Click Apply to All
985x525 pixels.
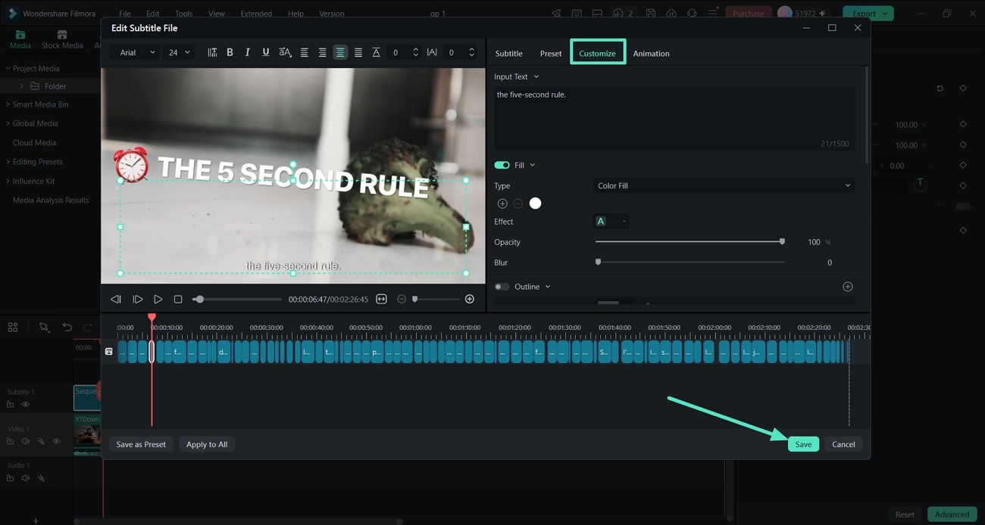pos(207,444)
